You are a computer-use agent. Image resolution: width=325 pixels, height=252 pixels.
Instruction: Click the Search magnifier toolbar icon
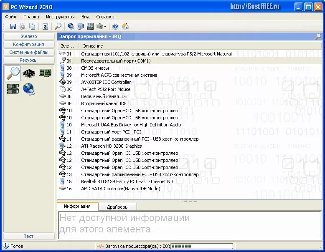pyautogui.click(x=58, y=26)
